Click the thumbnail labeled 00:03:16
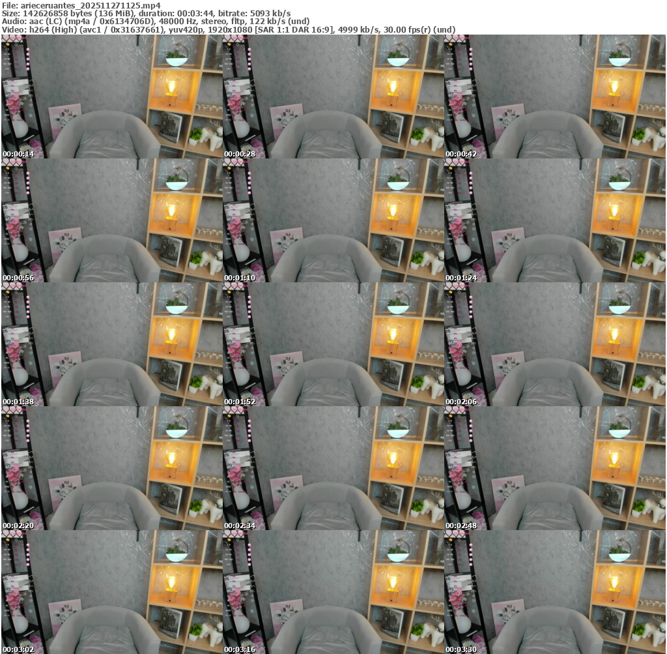Image resolution: width=667 pixels, height=654 pixels. point(333,592)
